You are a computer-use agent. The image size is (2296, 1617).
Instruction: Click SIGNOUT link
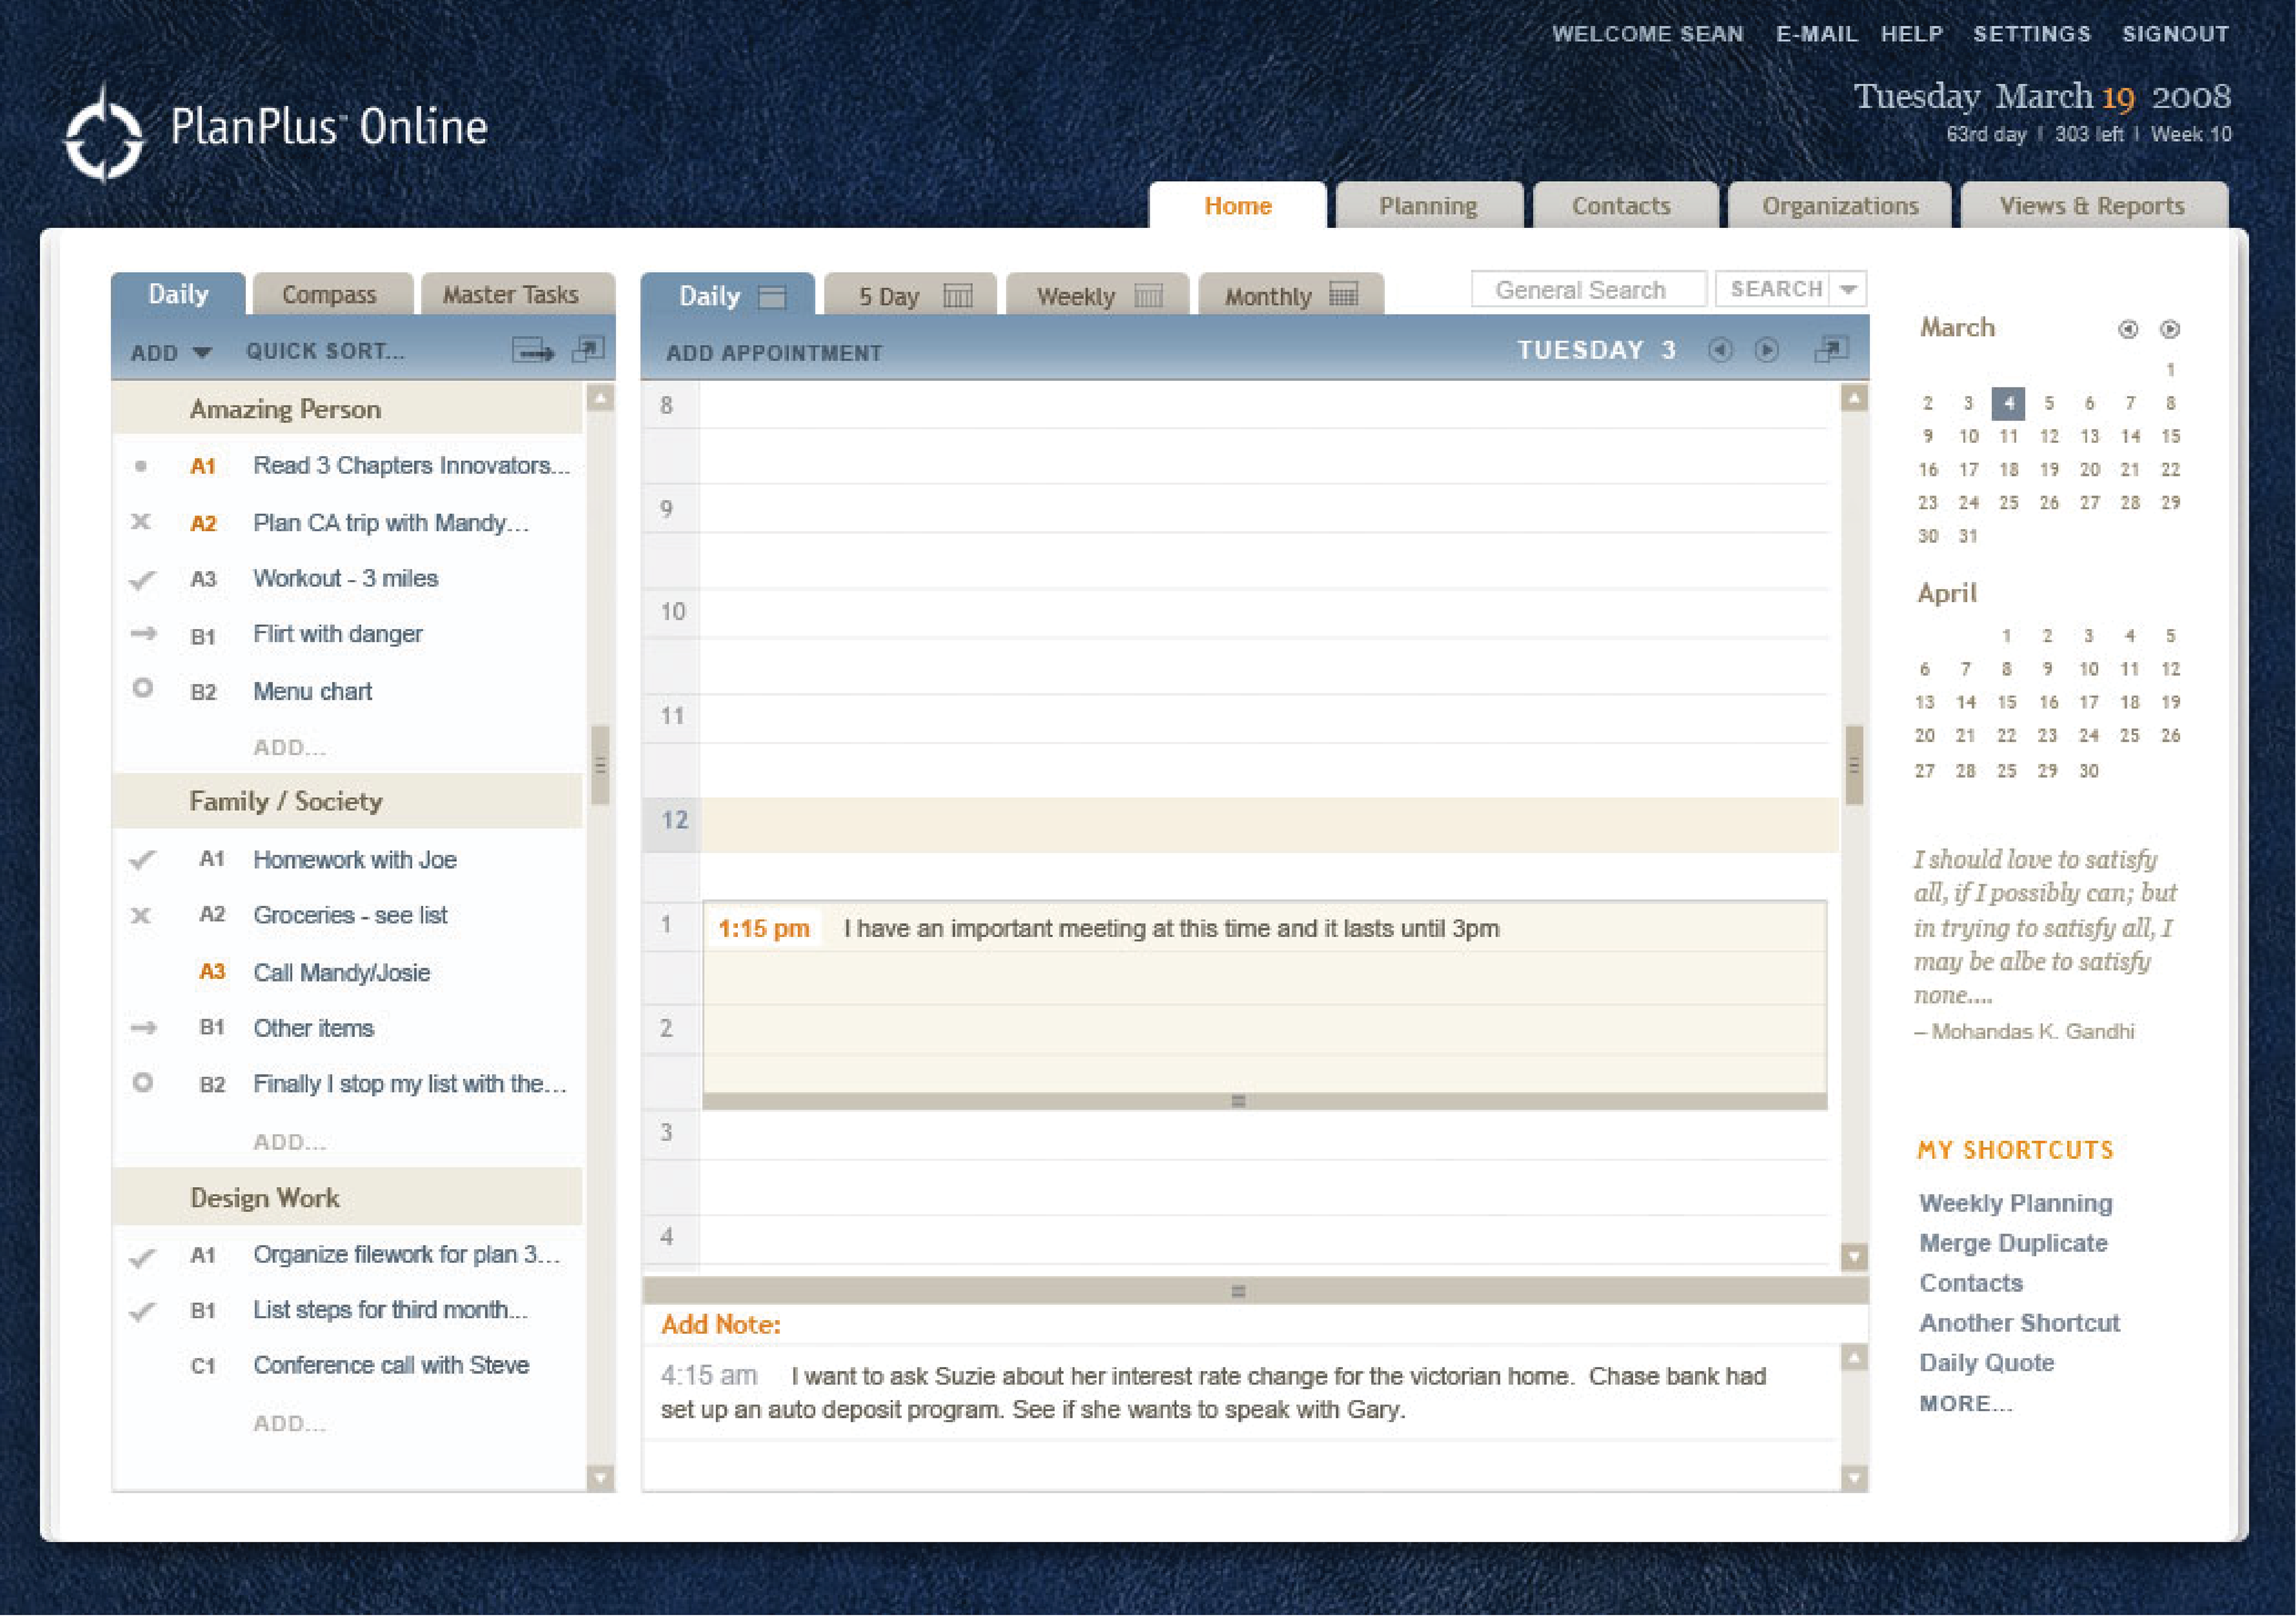coord(2175,34)
